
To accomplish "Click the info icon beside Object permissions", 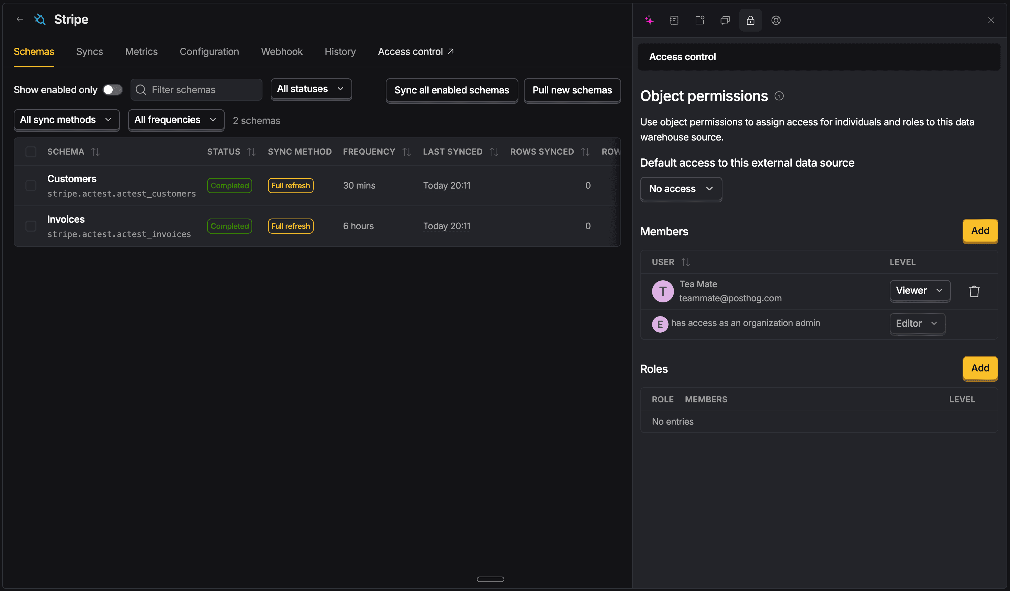I will pyautogui.click(x=779, y=96).
